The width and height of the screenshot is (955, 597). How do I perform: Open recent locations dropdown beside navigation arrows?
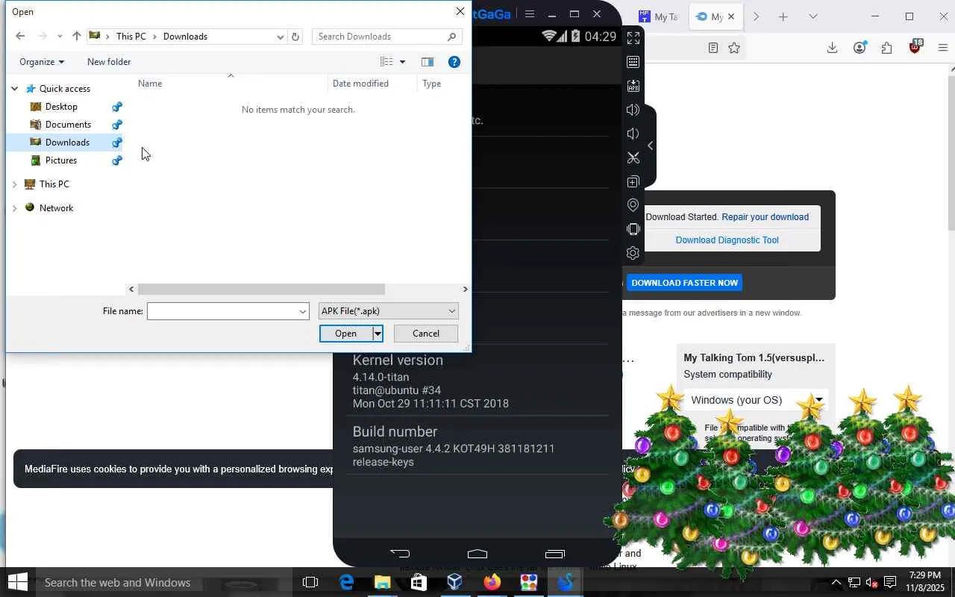[x=60, y=36]
